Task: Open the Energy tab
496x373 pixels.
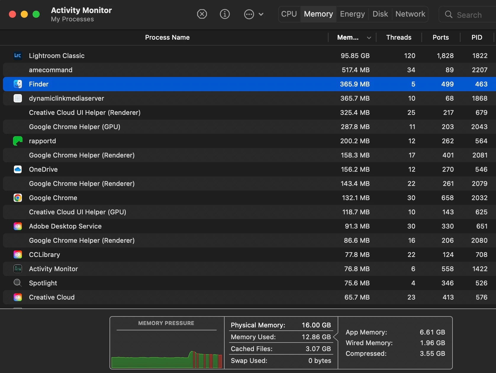Action: (352, 14)
